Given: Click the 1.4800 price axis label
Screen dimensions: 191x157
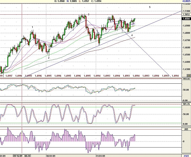Looking at the screenshot, I should [186, 33].
